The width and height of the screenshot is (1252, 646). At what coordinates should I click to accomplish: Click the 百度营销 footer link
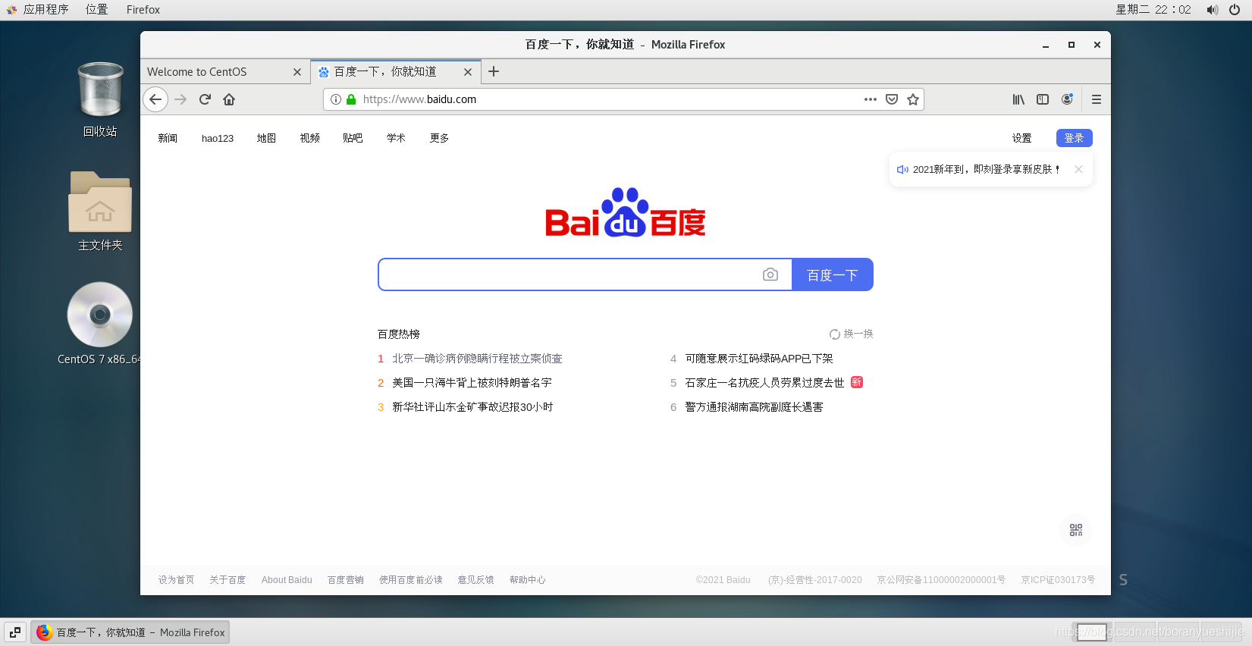click(346, 580)
